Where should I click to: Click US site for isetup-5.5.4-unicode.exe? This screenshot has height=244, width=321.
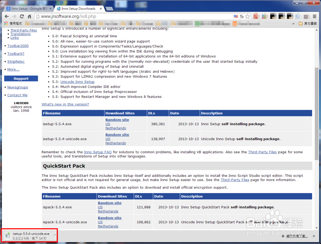pos(108,139)
